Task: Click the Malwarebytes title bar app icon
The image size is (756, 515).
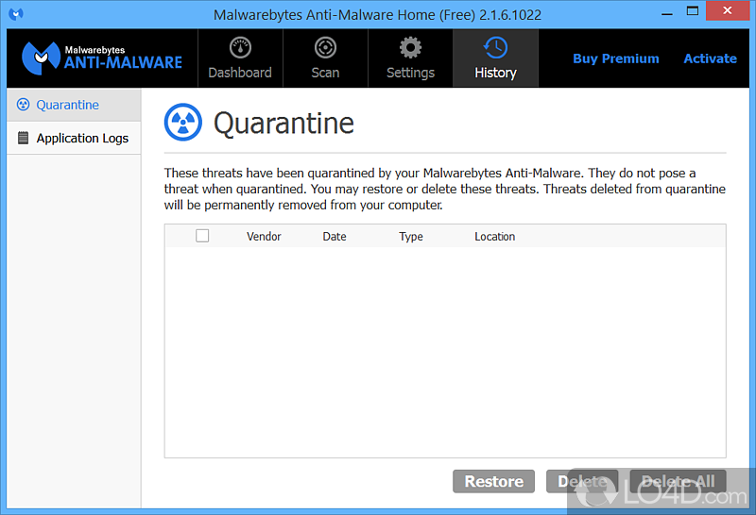Action: [x=16, y=14]
